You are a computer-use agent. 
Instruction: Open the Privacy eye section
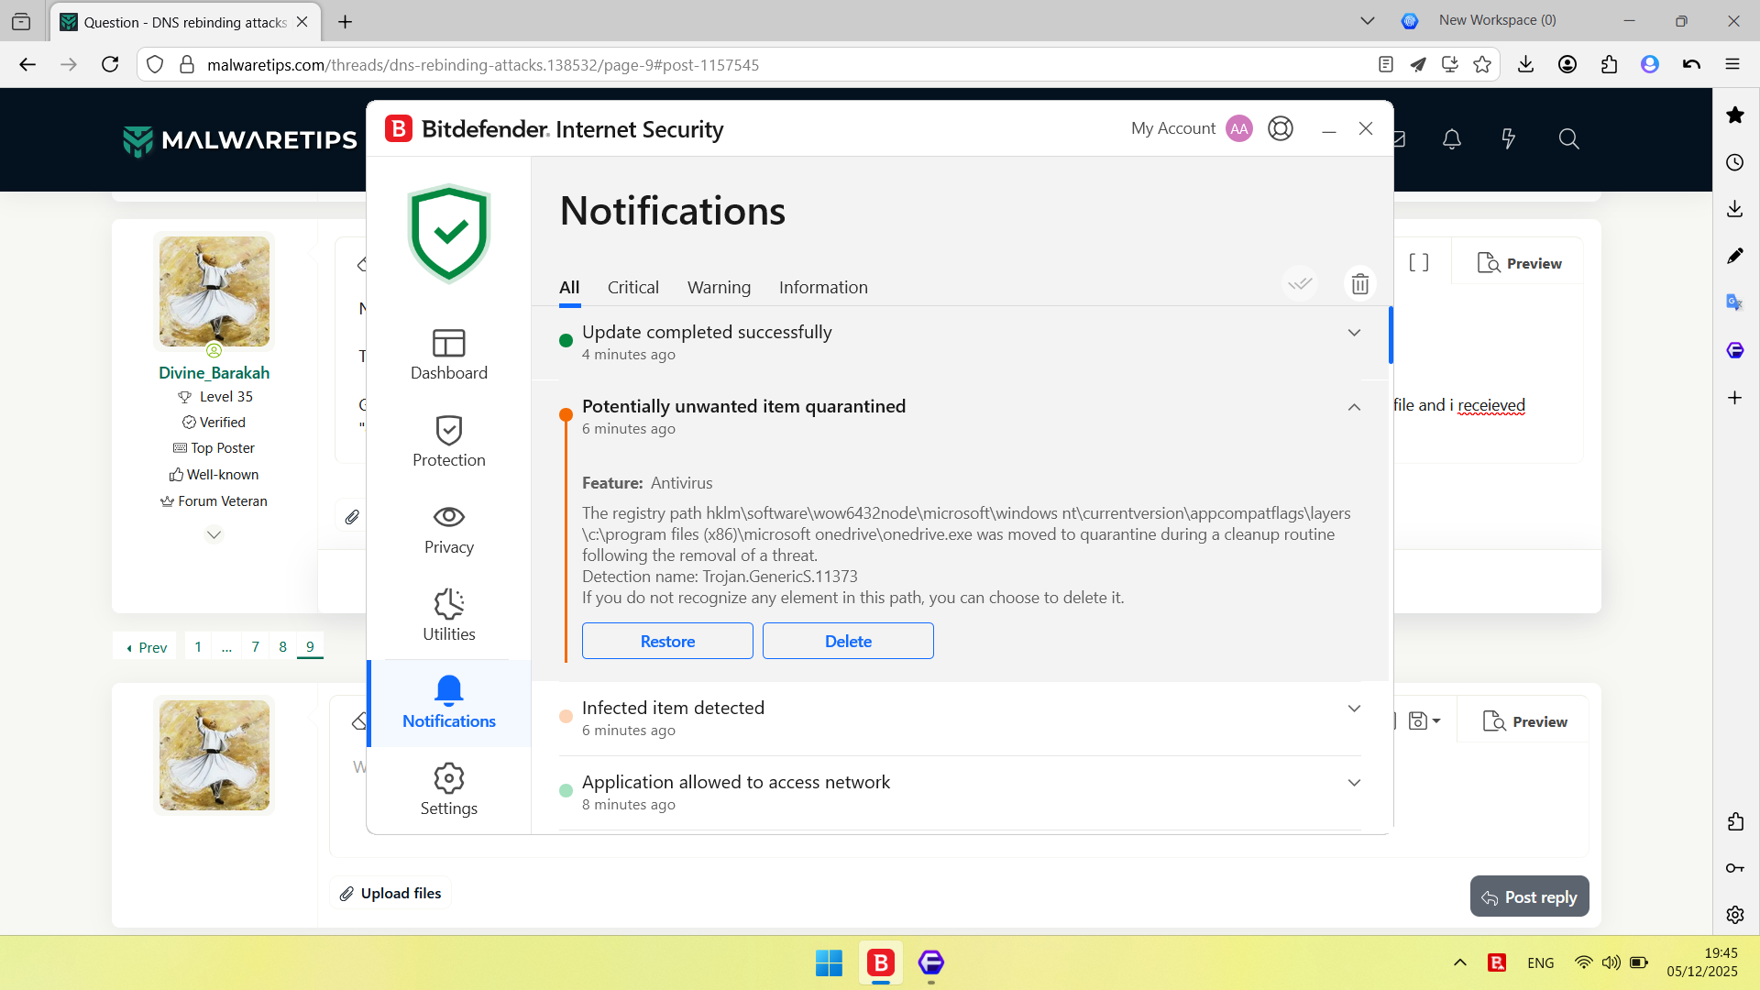(x=448, y=529)
